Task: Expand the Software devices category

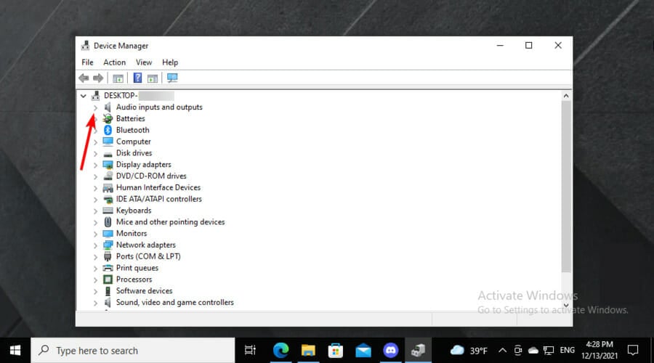Action: click(x=95, y=291)
